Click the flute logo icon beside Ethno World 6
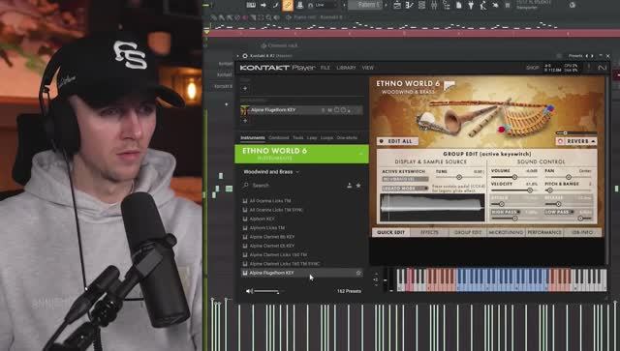Image resolution: width=620 pixels, height=351 pixels. (449, 85)
